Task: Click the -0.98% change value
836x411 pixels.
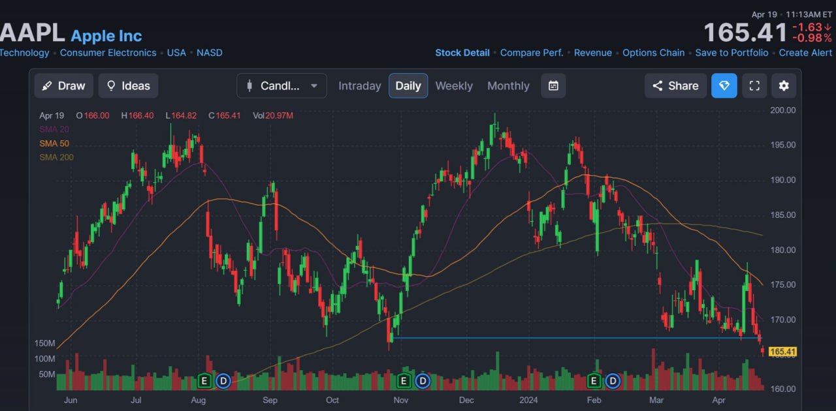Action: click(x=812, y=38)
